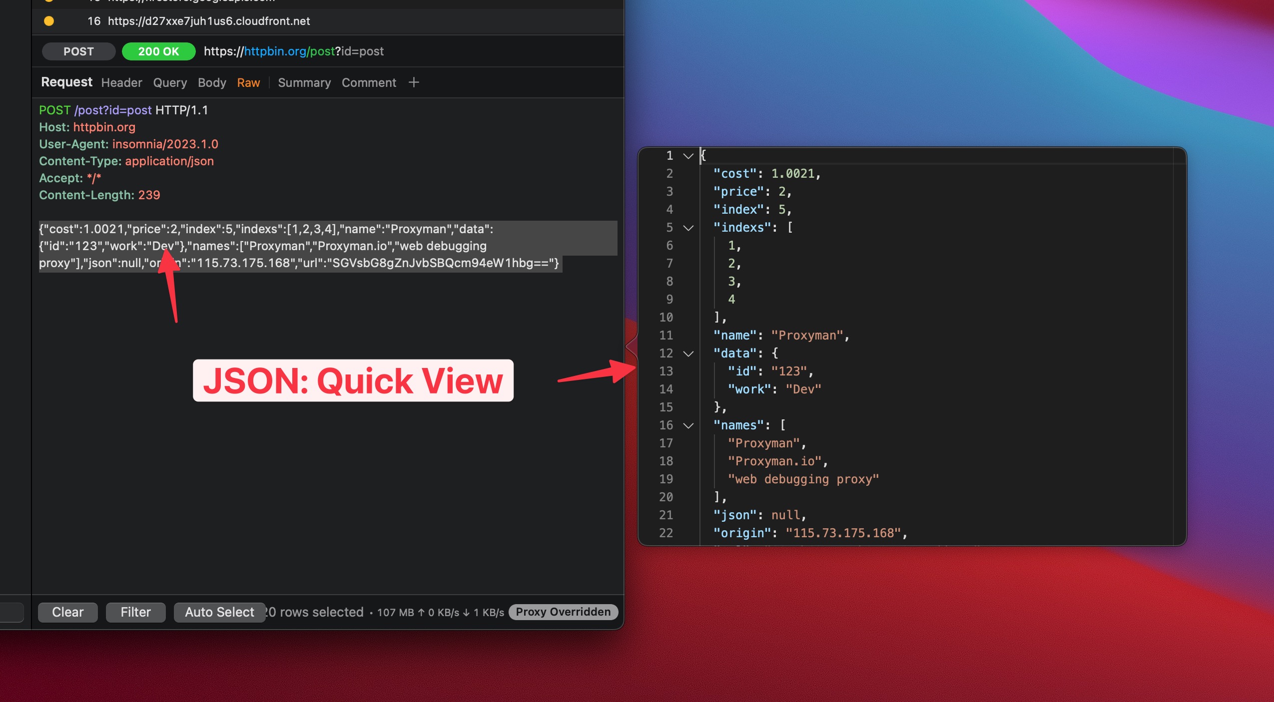This screenshot has width=1274, height=702.
Task: Collapse the root JSON object on line 1
Action: click(688, 156)
